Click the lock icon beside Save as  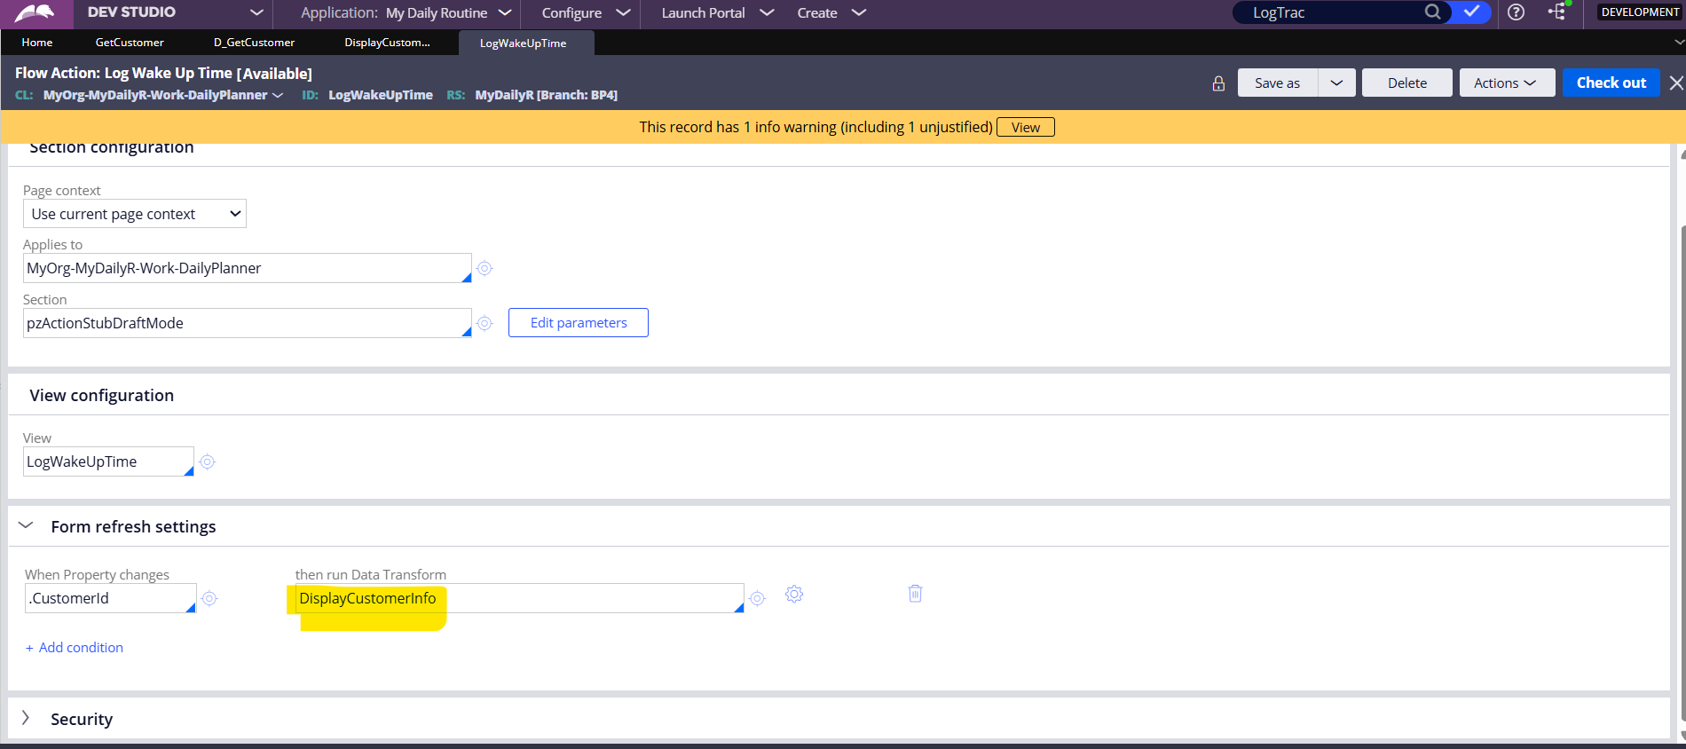tap(1218, 83)
